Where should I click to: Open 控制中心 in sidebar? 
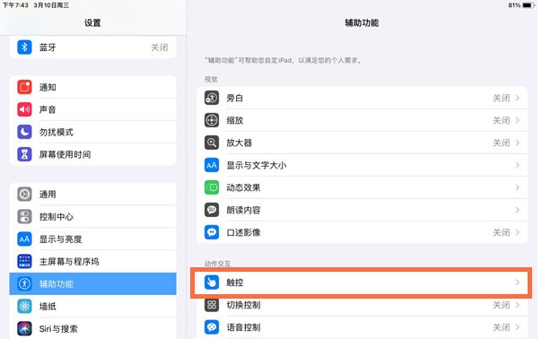coord(92,217)
